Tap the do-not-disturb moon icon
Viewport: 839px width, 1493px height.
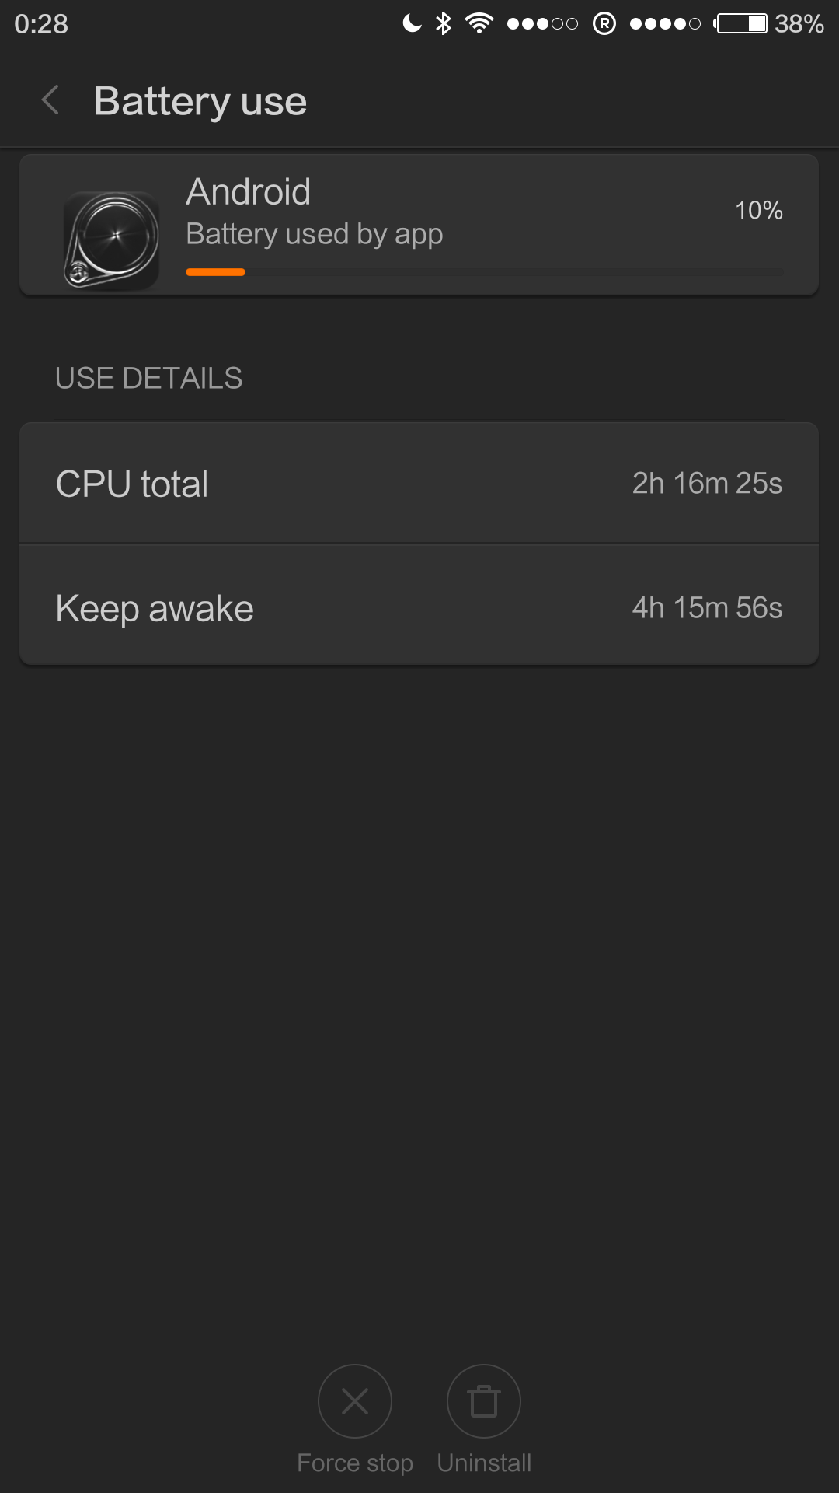412,23
